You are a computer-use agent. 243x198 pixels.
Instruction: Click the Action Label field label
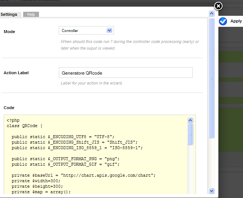click(x=16, y=73)
